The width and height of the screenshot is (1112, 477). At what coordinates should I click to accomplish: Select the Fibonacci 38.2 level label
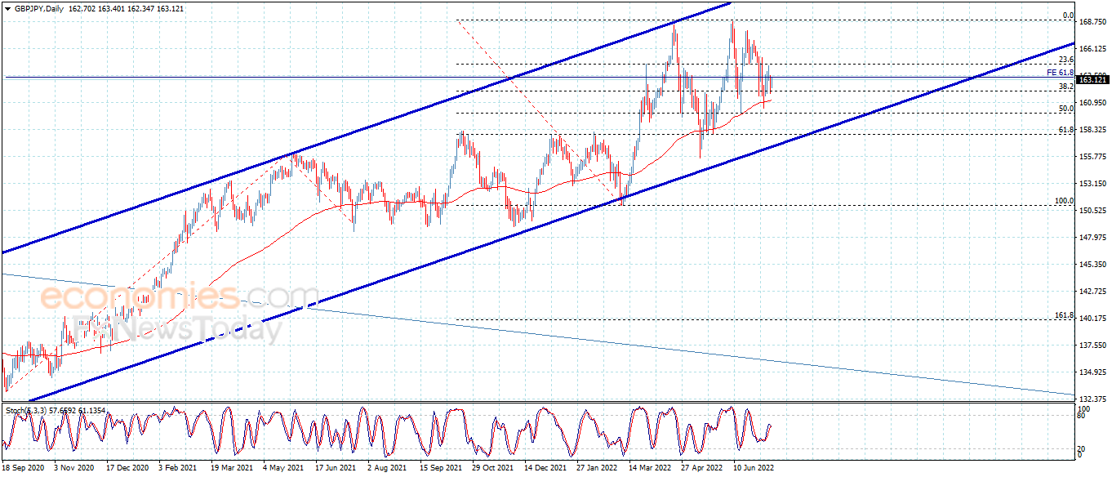[x=1065, y=87]
